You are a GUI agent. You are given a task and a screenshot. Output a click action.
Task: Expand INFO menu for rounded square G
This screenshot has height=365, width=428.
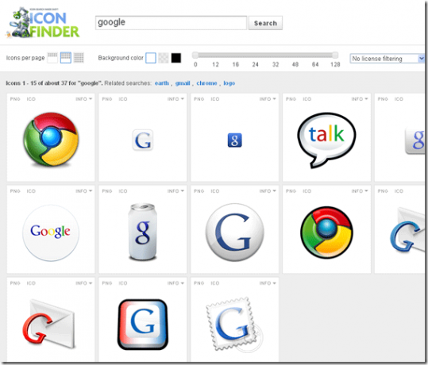(175, 283)
